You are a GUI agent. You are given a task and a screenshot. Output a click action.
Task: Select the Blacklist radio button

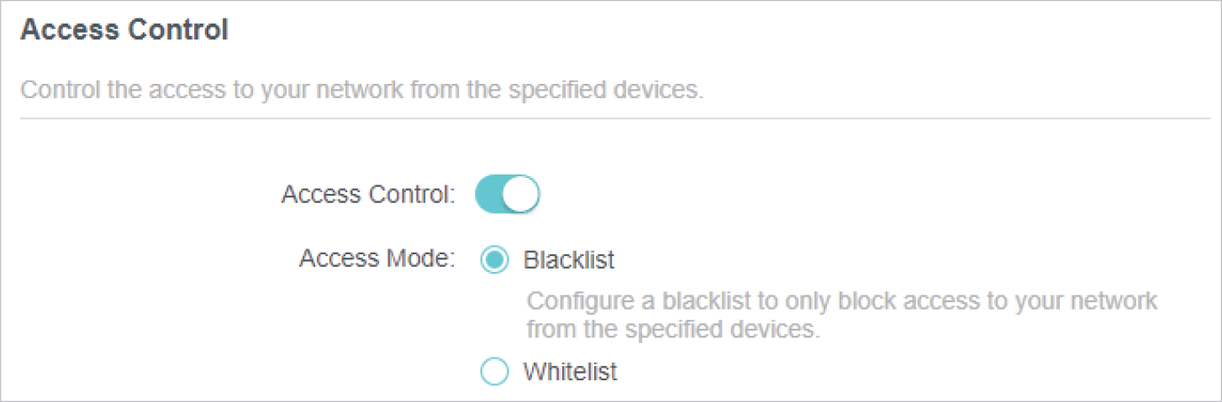pos(494,260)
